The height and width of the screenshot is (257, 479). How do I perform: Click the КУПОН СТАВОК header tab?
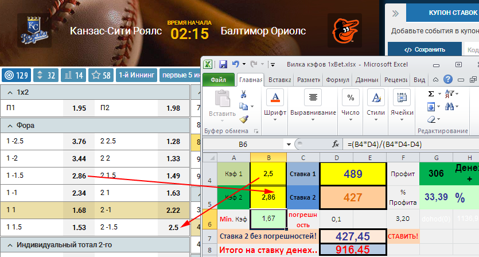click(x=442, y=13)
